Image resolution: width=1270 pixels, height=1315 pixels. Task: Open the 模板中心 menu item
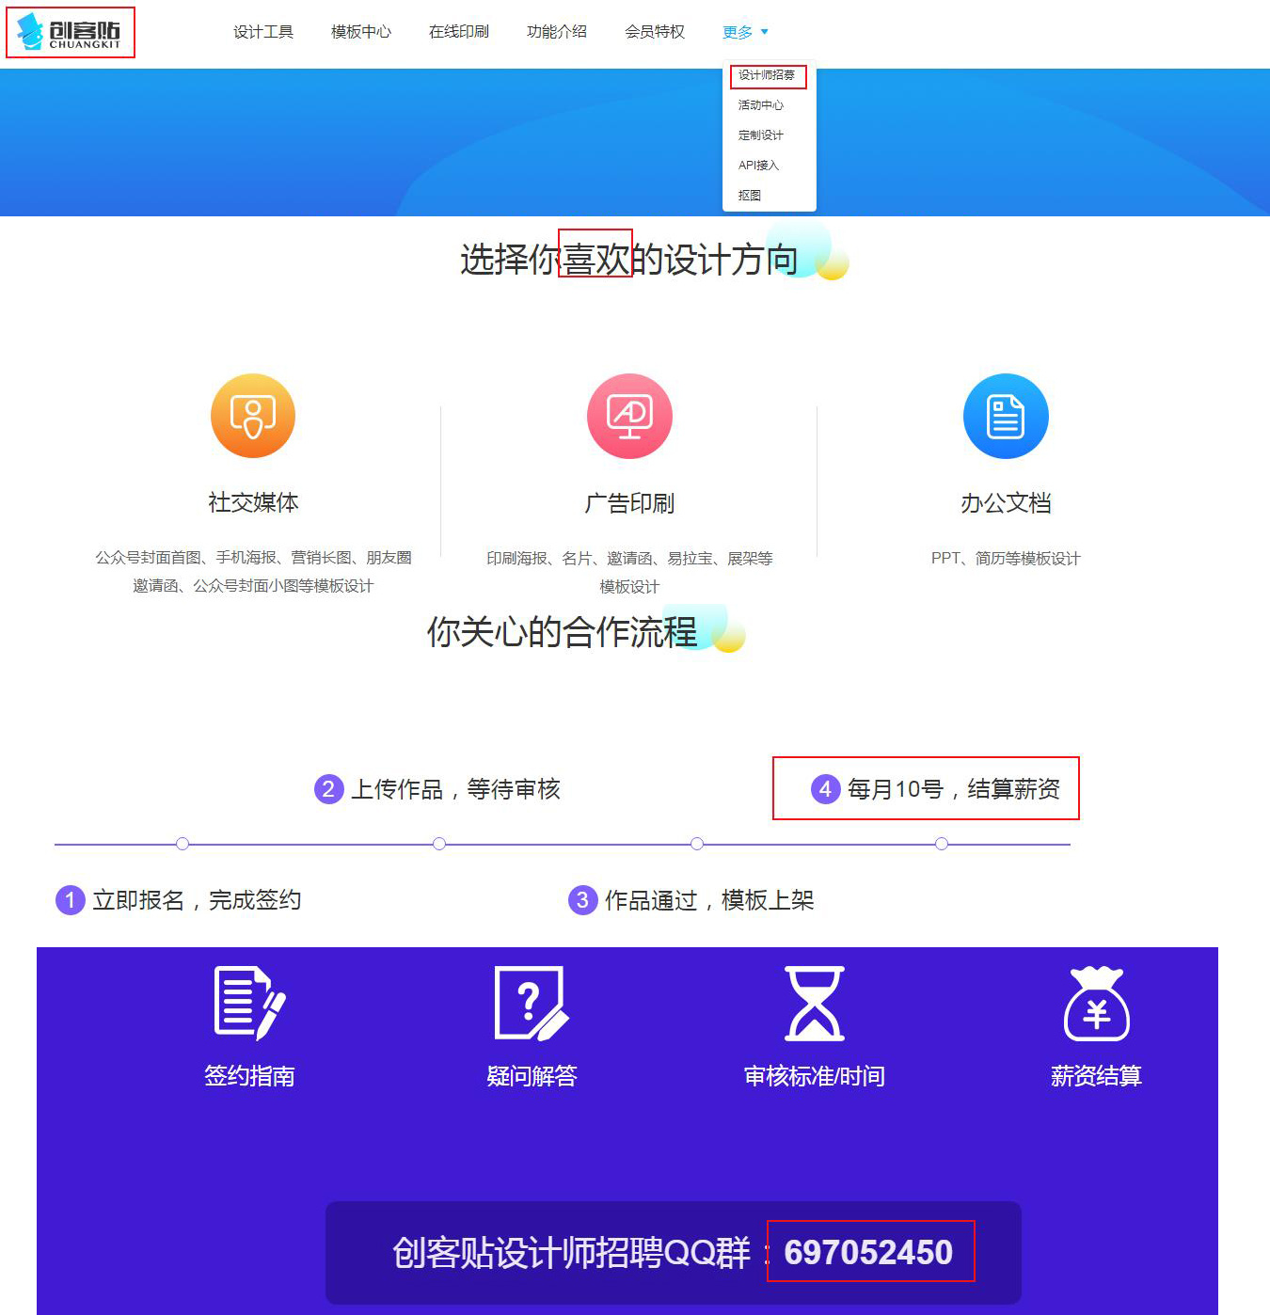(361, 31)
